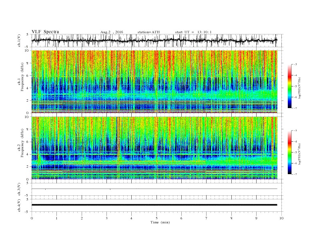The width and height of the screenshot is (317, 245).
Task: Click the "4" kHz tick of ch.2 spectrogram
Action: pyautogui.click(x=28, y=155)
